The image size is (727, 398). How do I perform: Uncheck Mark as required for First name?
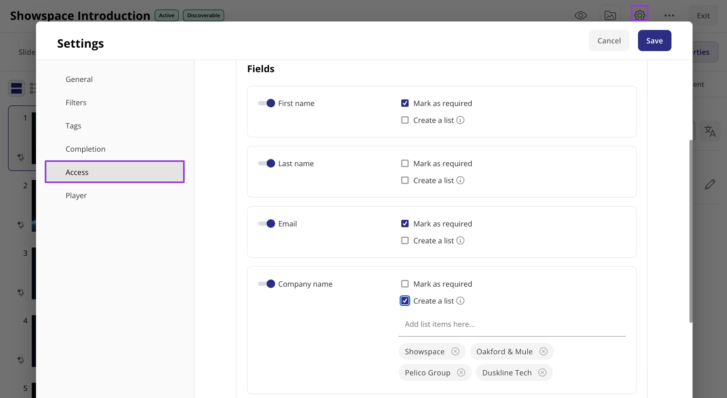tap(405, 103)
